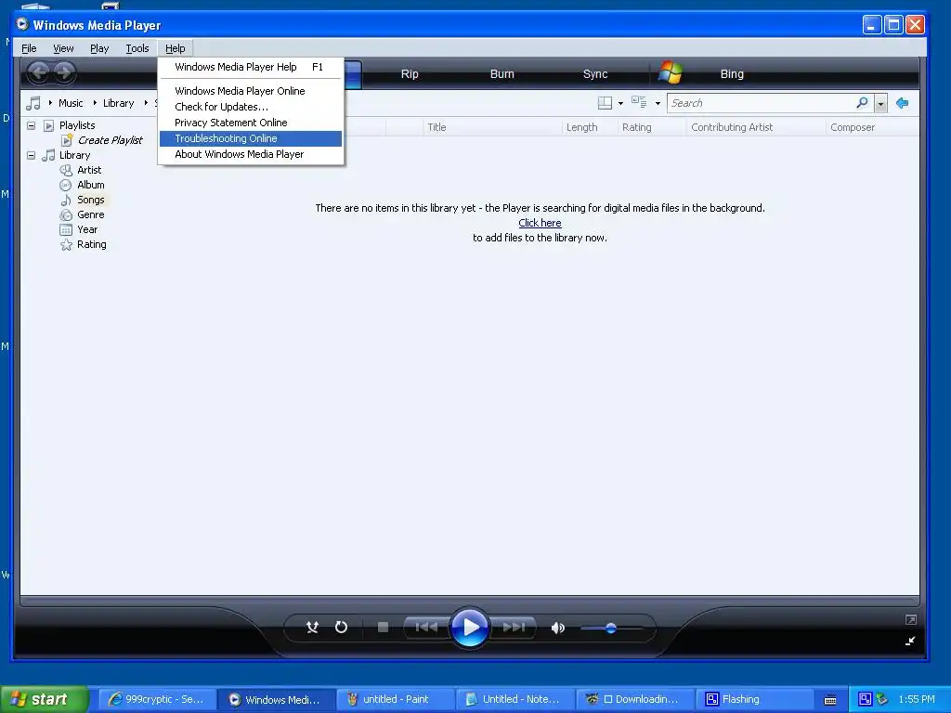This screenshot has width=951, height=713.
Task: Click the Forward navigation arrow
Action: point(64,72)
